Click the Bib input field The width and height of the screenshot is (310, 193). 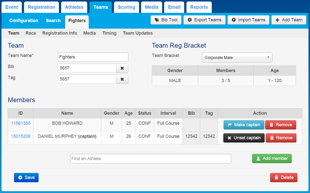pos(87,68)
